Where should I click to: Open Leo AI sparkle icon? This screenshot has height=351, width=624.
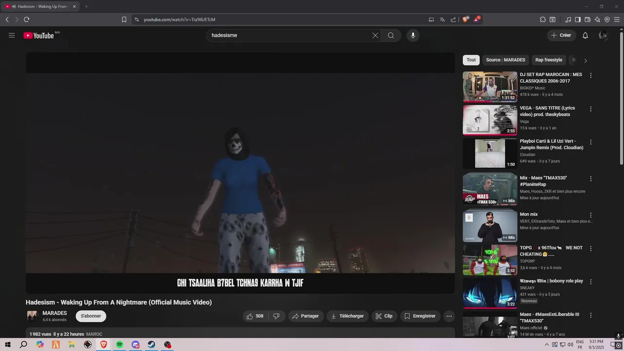(597, 19)
